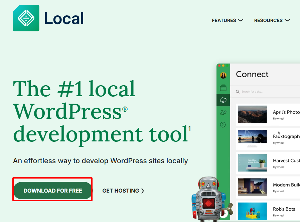Open the help question mark icon
Image resolution: width=300 pixels, height=222 pixels.
tap(223, 125)
